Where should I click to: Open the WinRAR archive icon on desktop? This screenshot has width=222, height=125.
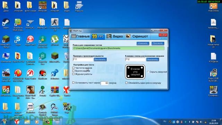(55, 91)
